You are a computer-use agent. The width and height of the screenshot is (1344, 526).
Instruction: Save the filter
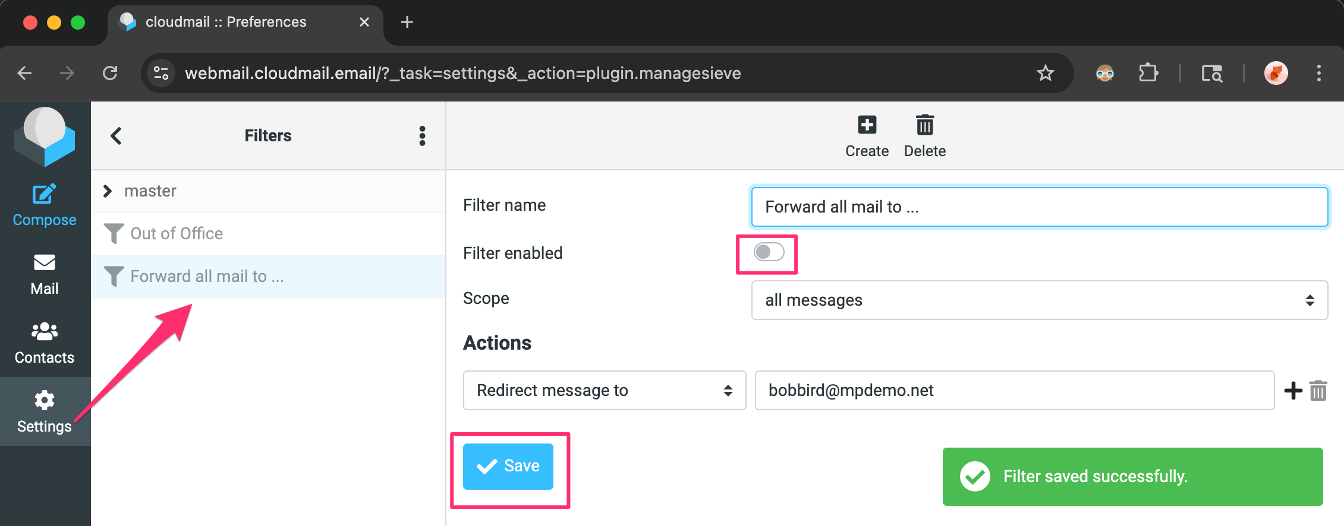coord(508,467)
